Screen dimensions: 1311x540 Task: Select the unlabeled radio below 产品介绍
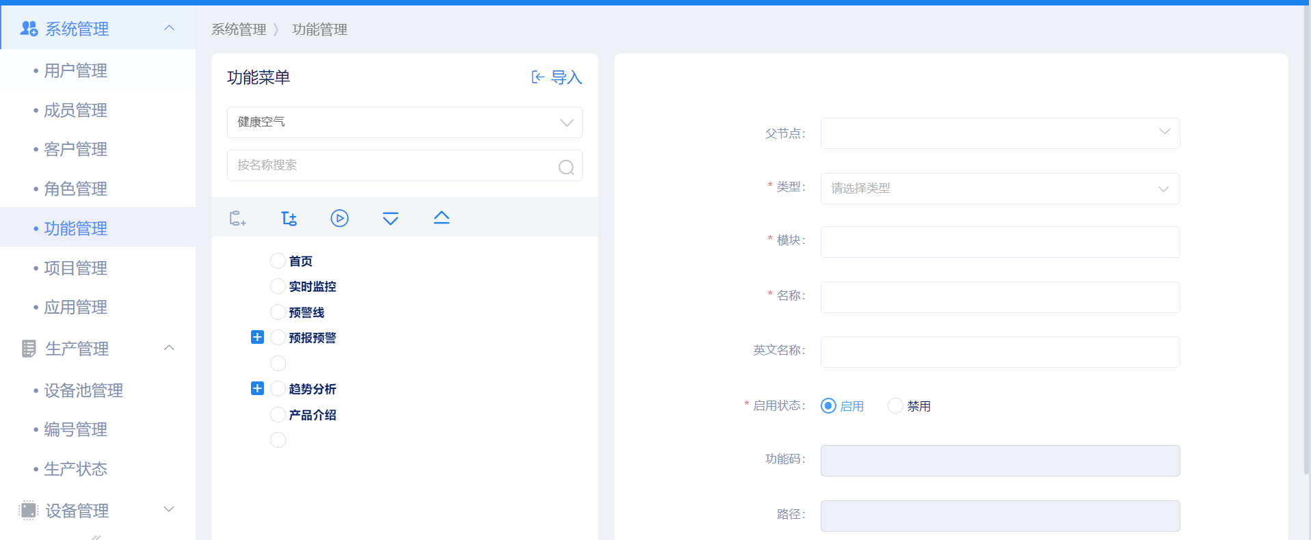278,440
